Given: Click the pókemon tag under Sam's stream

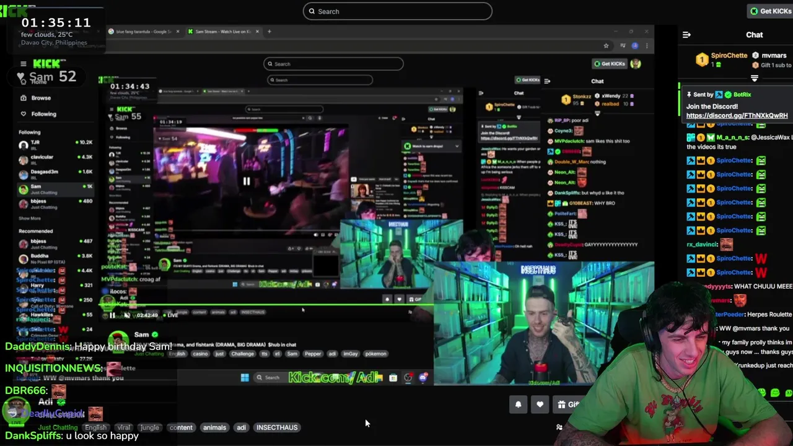Looking at the screenshot, I should [x=375, y=354].
